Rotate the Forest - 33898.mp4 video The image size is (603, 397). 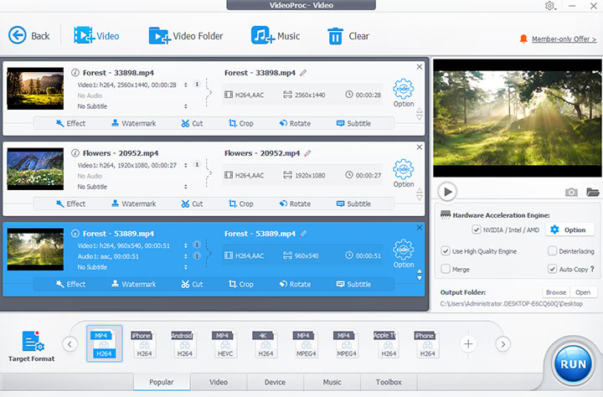pos(295,123)
